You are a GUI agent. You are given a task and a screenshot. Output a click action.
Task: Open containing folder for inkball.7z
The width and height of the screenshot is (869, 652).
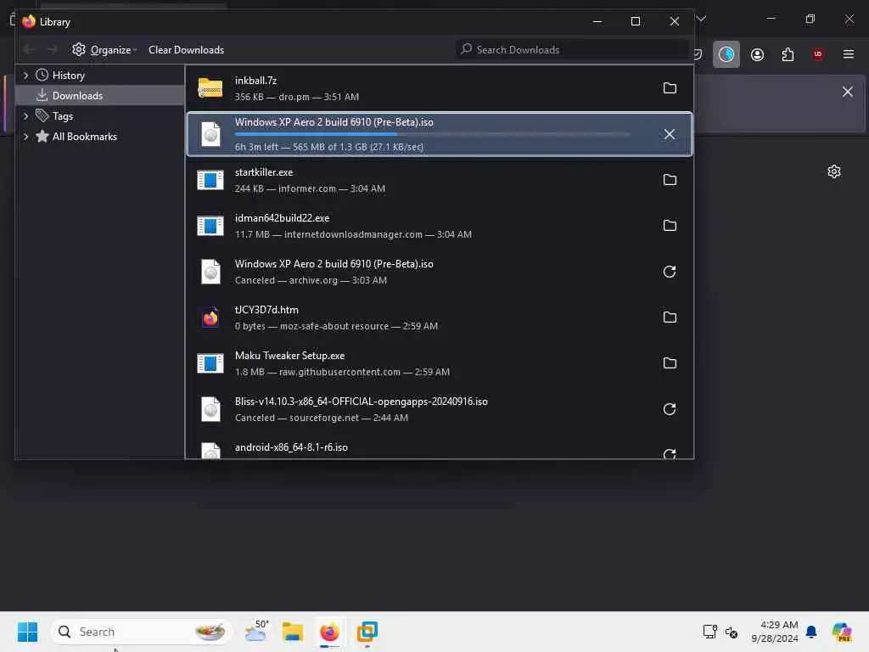tap(670, 88)
